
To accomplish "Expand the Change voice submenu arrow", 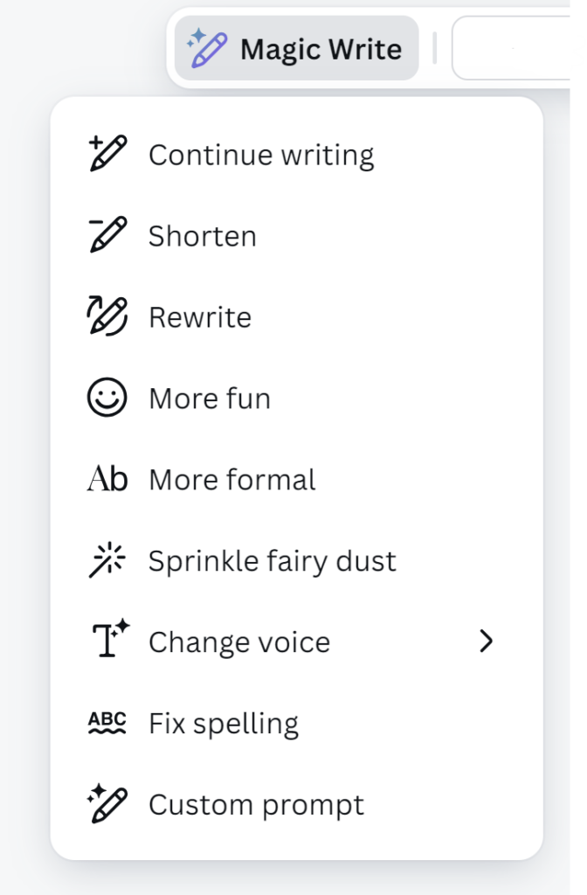I will click(487, 642).
